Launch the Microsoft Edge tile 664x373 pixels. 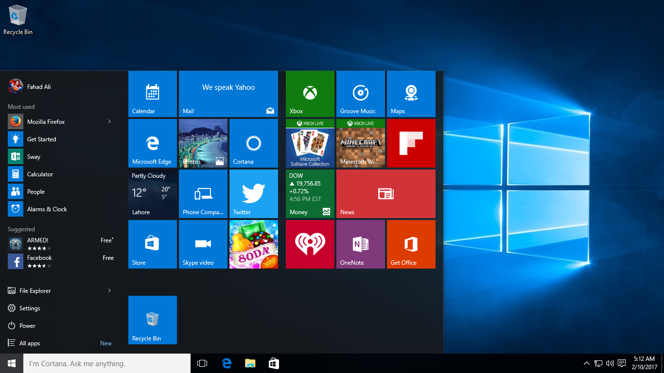[x=153, y=143]
